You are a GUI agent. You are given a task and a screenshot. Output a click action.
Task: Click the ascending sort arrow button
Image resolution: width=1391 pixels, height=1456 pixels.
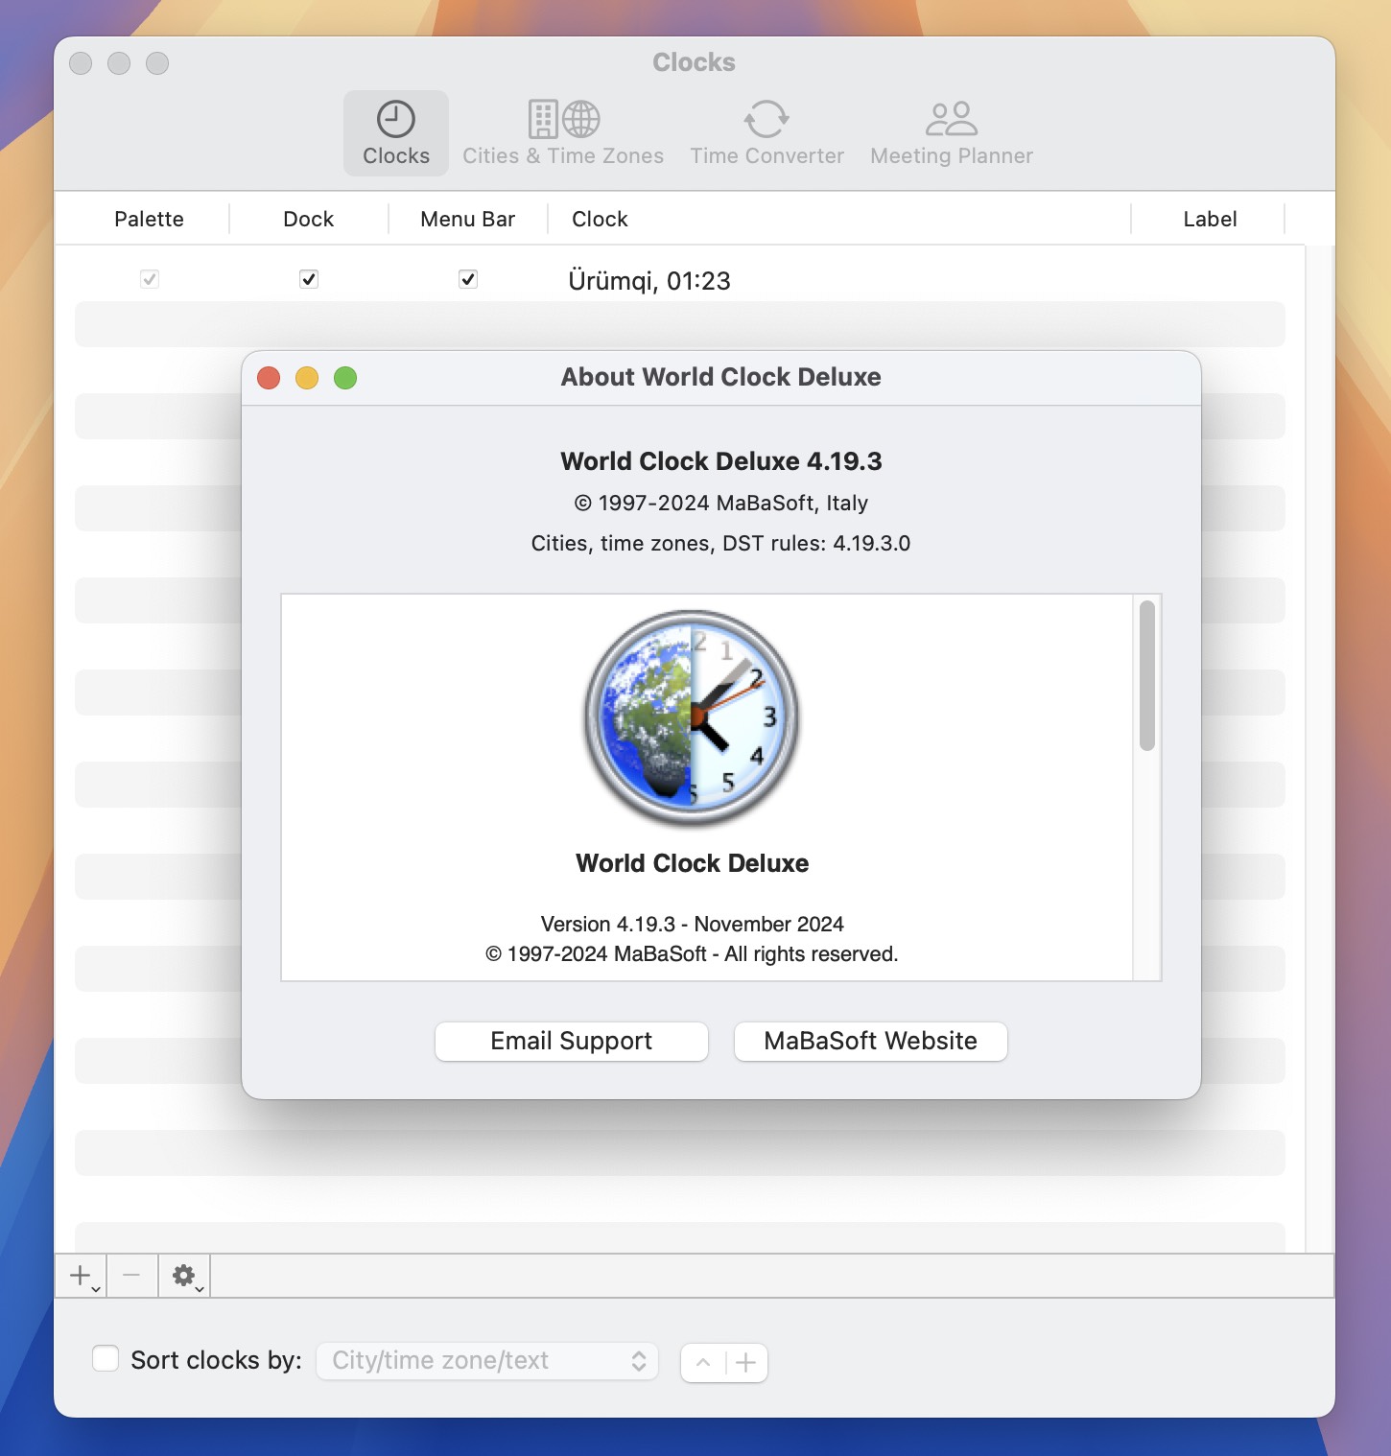pyautogui.click(x=703, y=1362)
